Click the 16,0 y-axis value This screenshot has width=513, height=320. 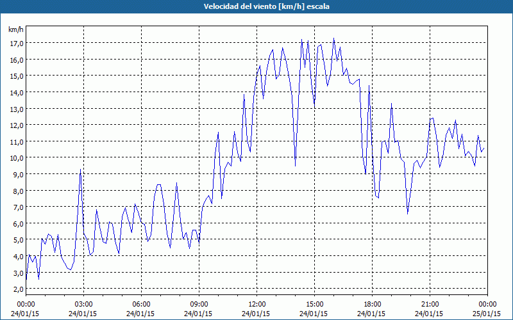tap(16, 60)
